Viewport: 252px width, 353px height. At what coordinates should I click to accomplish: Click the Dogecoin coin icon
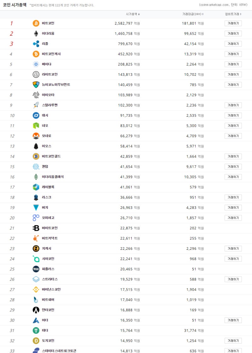coord(36,341)
